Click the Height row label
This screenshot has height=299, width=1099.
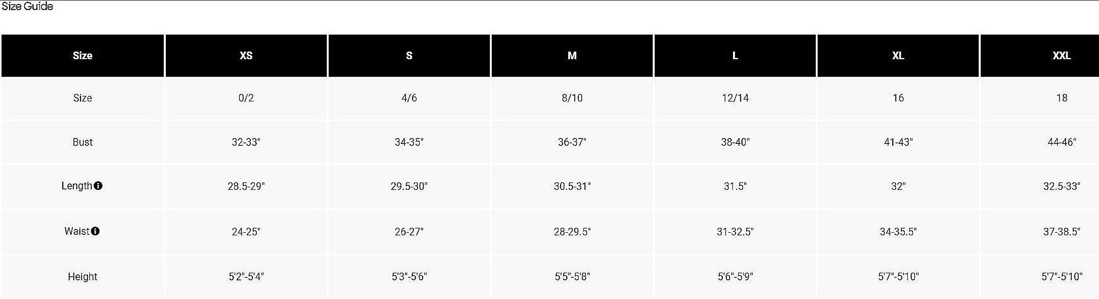pyautogui.click(x=82, y=277)
